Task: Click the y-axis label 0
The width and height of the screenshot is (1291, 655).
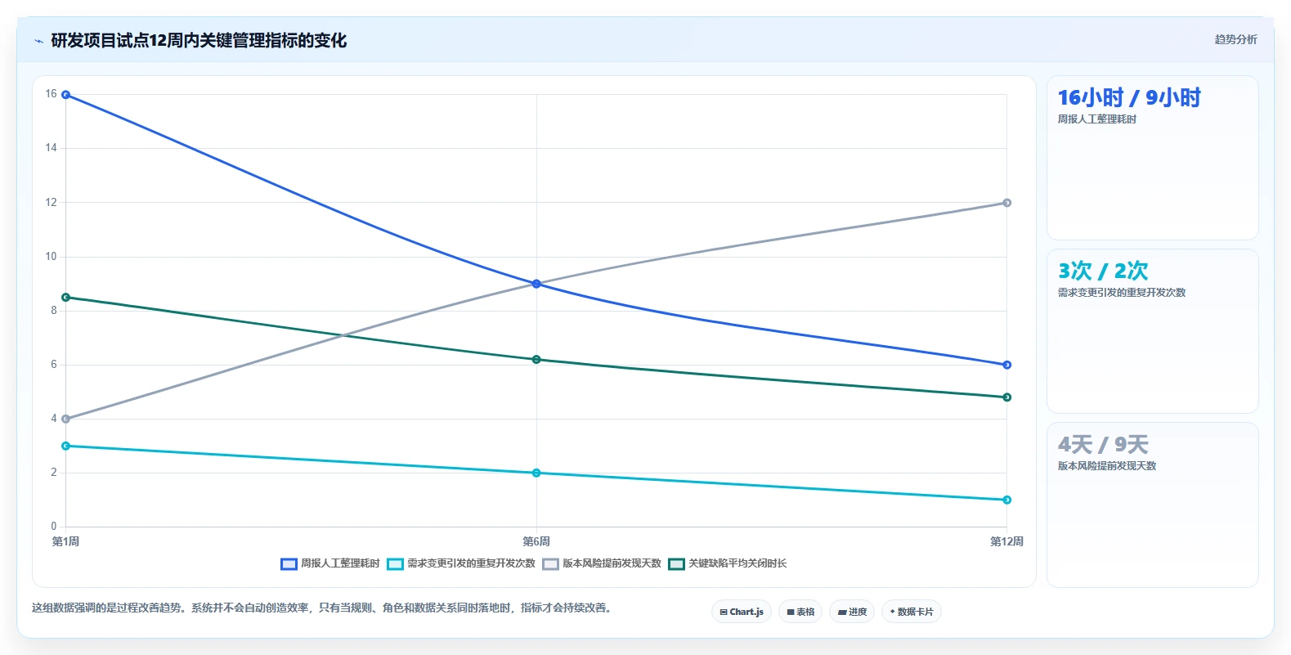Action: 54,527
